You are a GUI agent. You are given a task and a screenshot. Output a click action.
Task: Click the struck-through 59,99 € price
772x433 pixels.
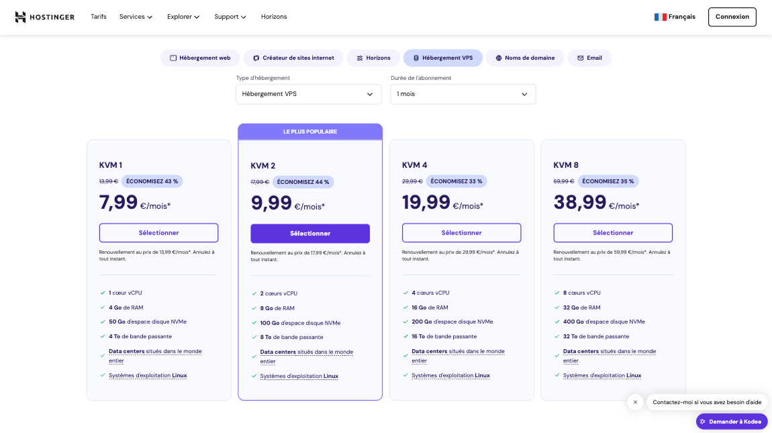click(564, 181)
